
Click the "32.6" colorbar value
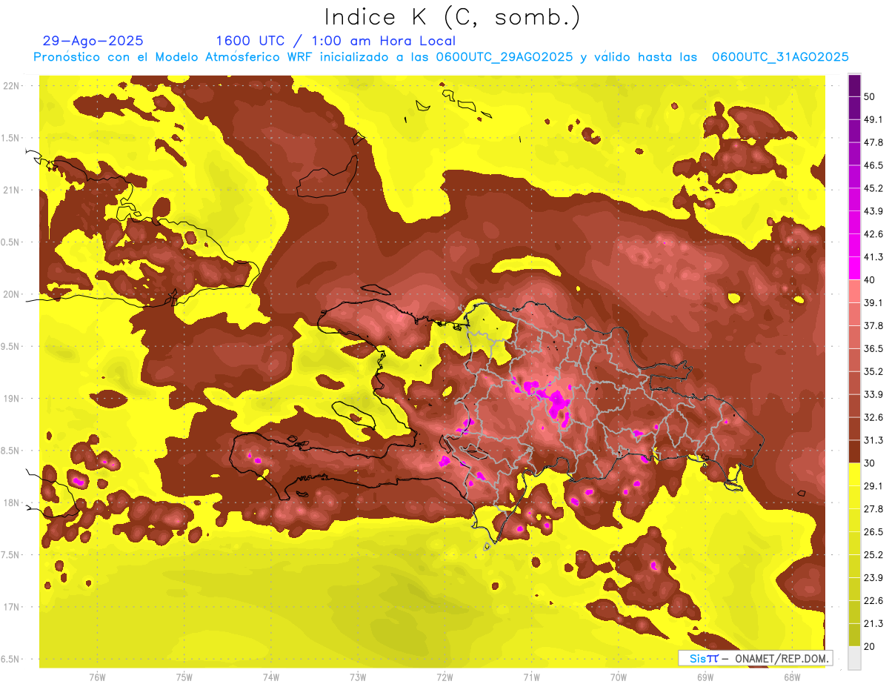coord(873,417)
